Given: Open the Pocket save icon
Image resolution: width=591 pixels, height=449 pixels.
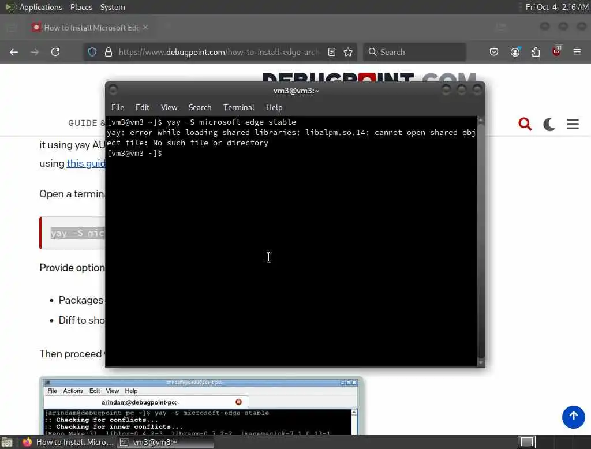Looking at the screenshot, I should pos(494,52).
